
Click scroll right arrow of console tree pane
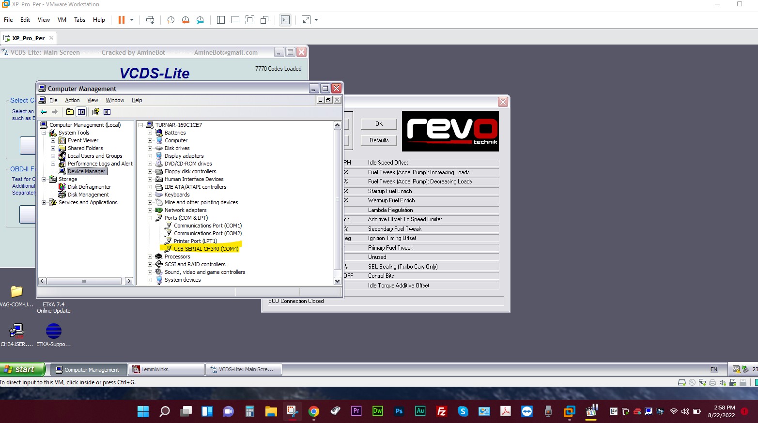pyautogui.click(x=129, y=281)
